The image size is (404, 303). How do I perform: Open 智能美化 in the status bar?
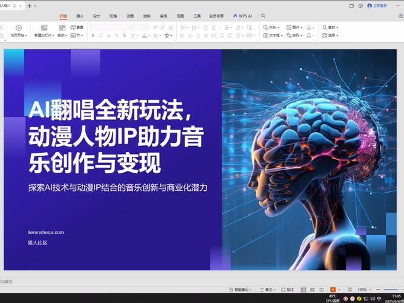241,290
